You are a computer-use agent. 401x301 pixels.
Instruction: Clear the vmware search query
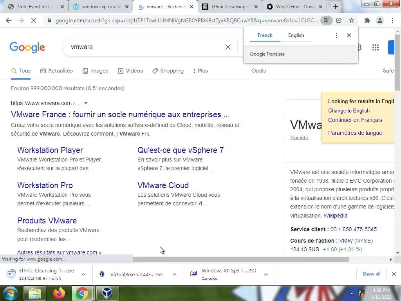point(228,47)
